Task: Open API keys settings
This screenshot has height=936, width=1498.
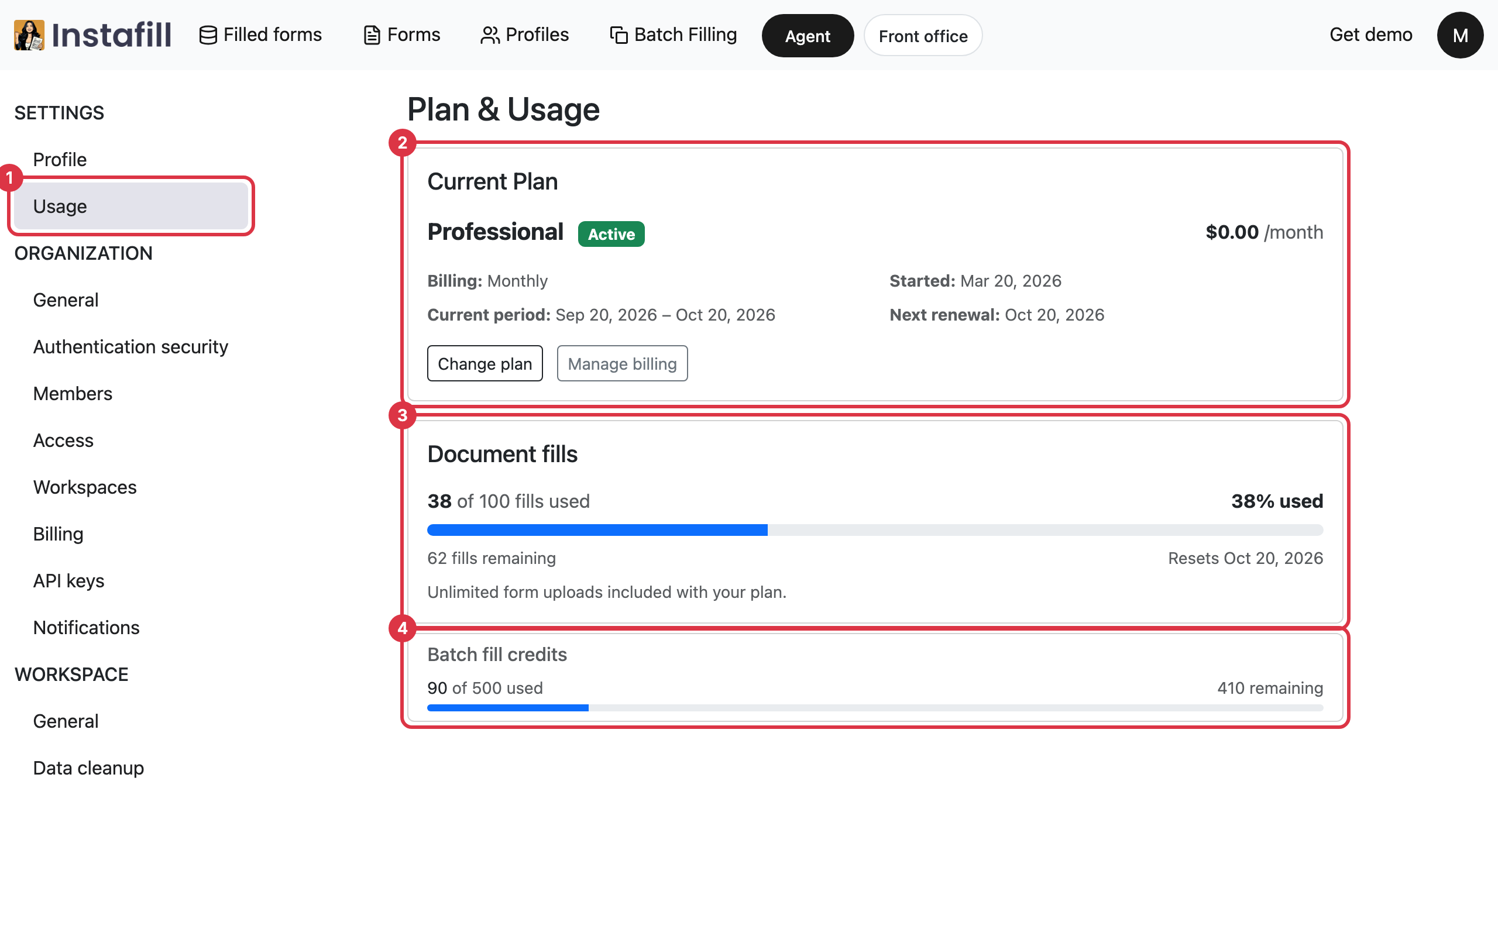Action: (x=131, y=581)
